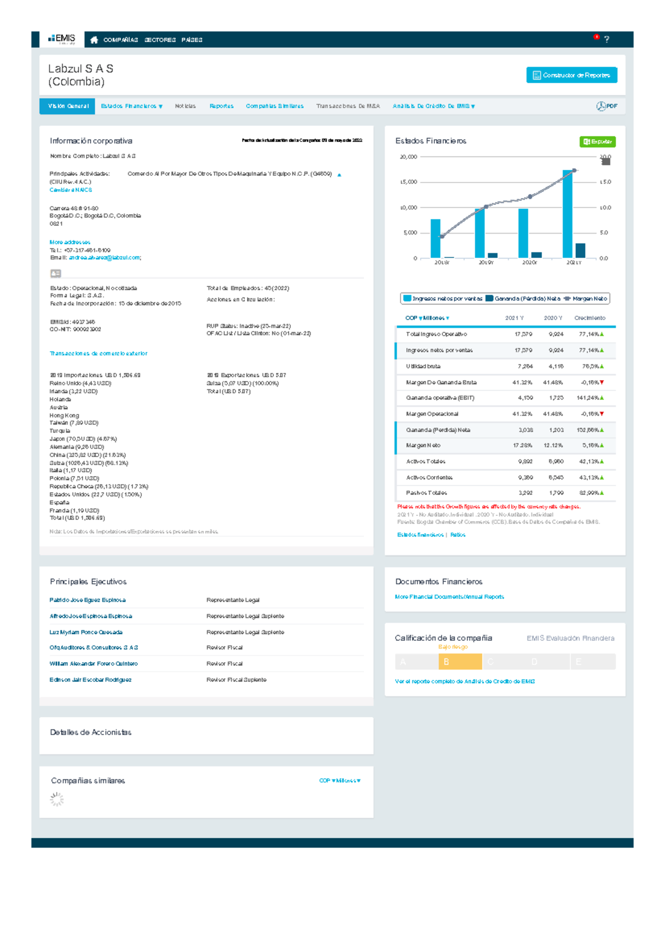Switch to the Reportes tab
This screenshot has width=665, height=942.
click(221, 106)
